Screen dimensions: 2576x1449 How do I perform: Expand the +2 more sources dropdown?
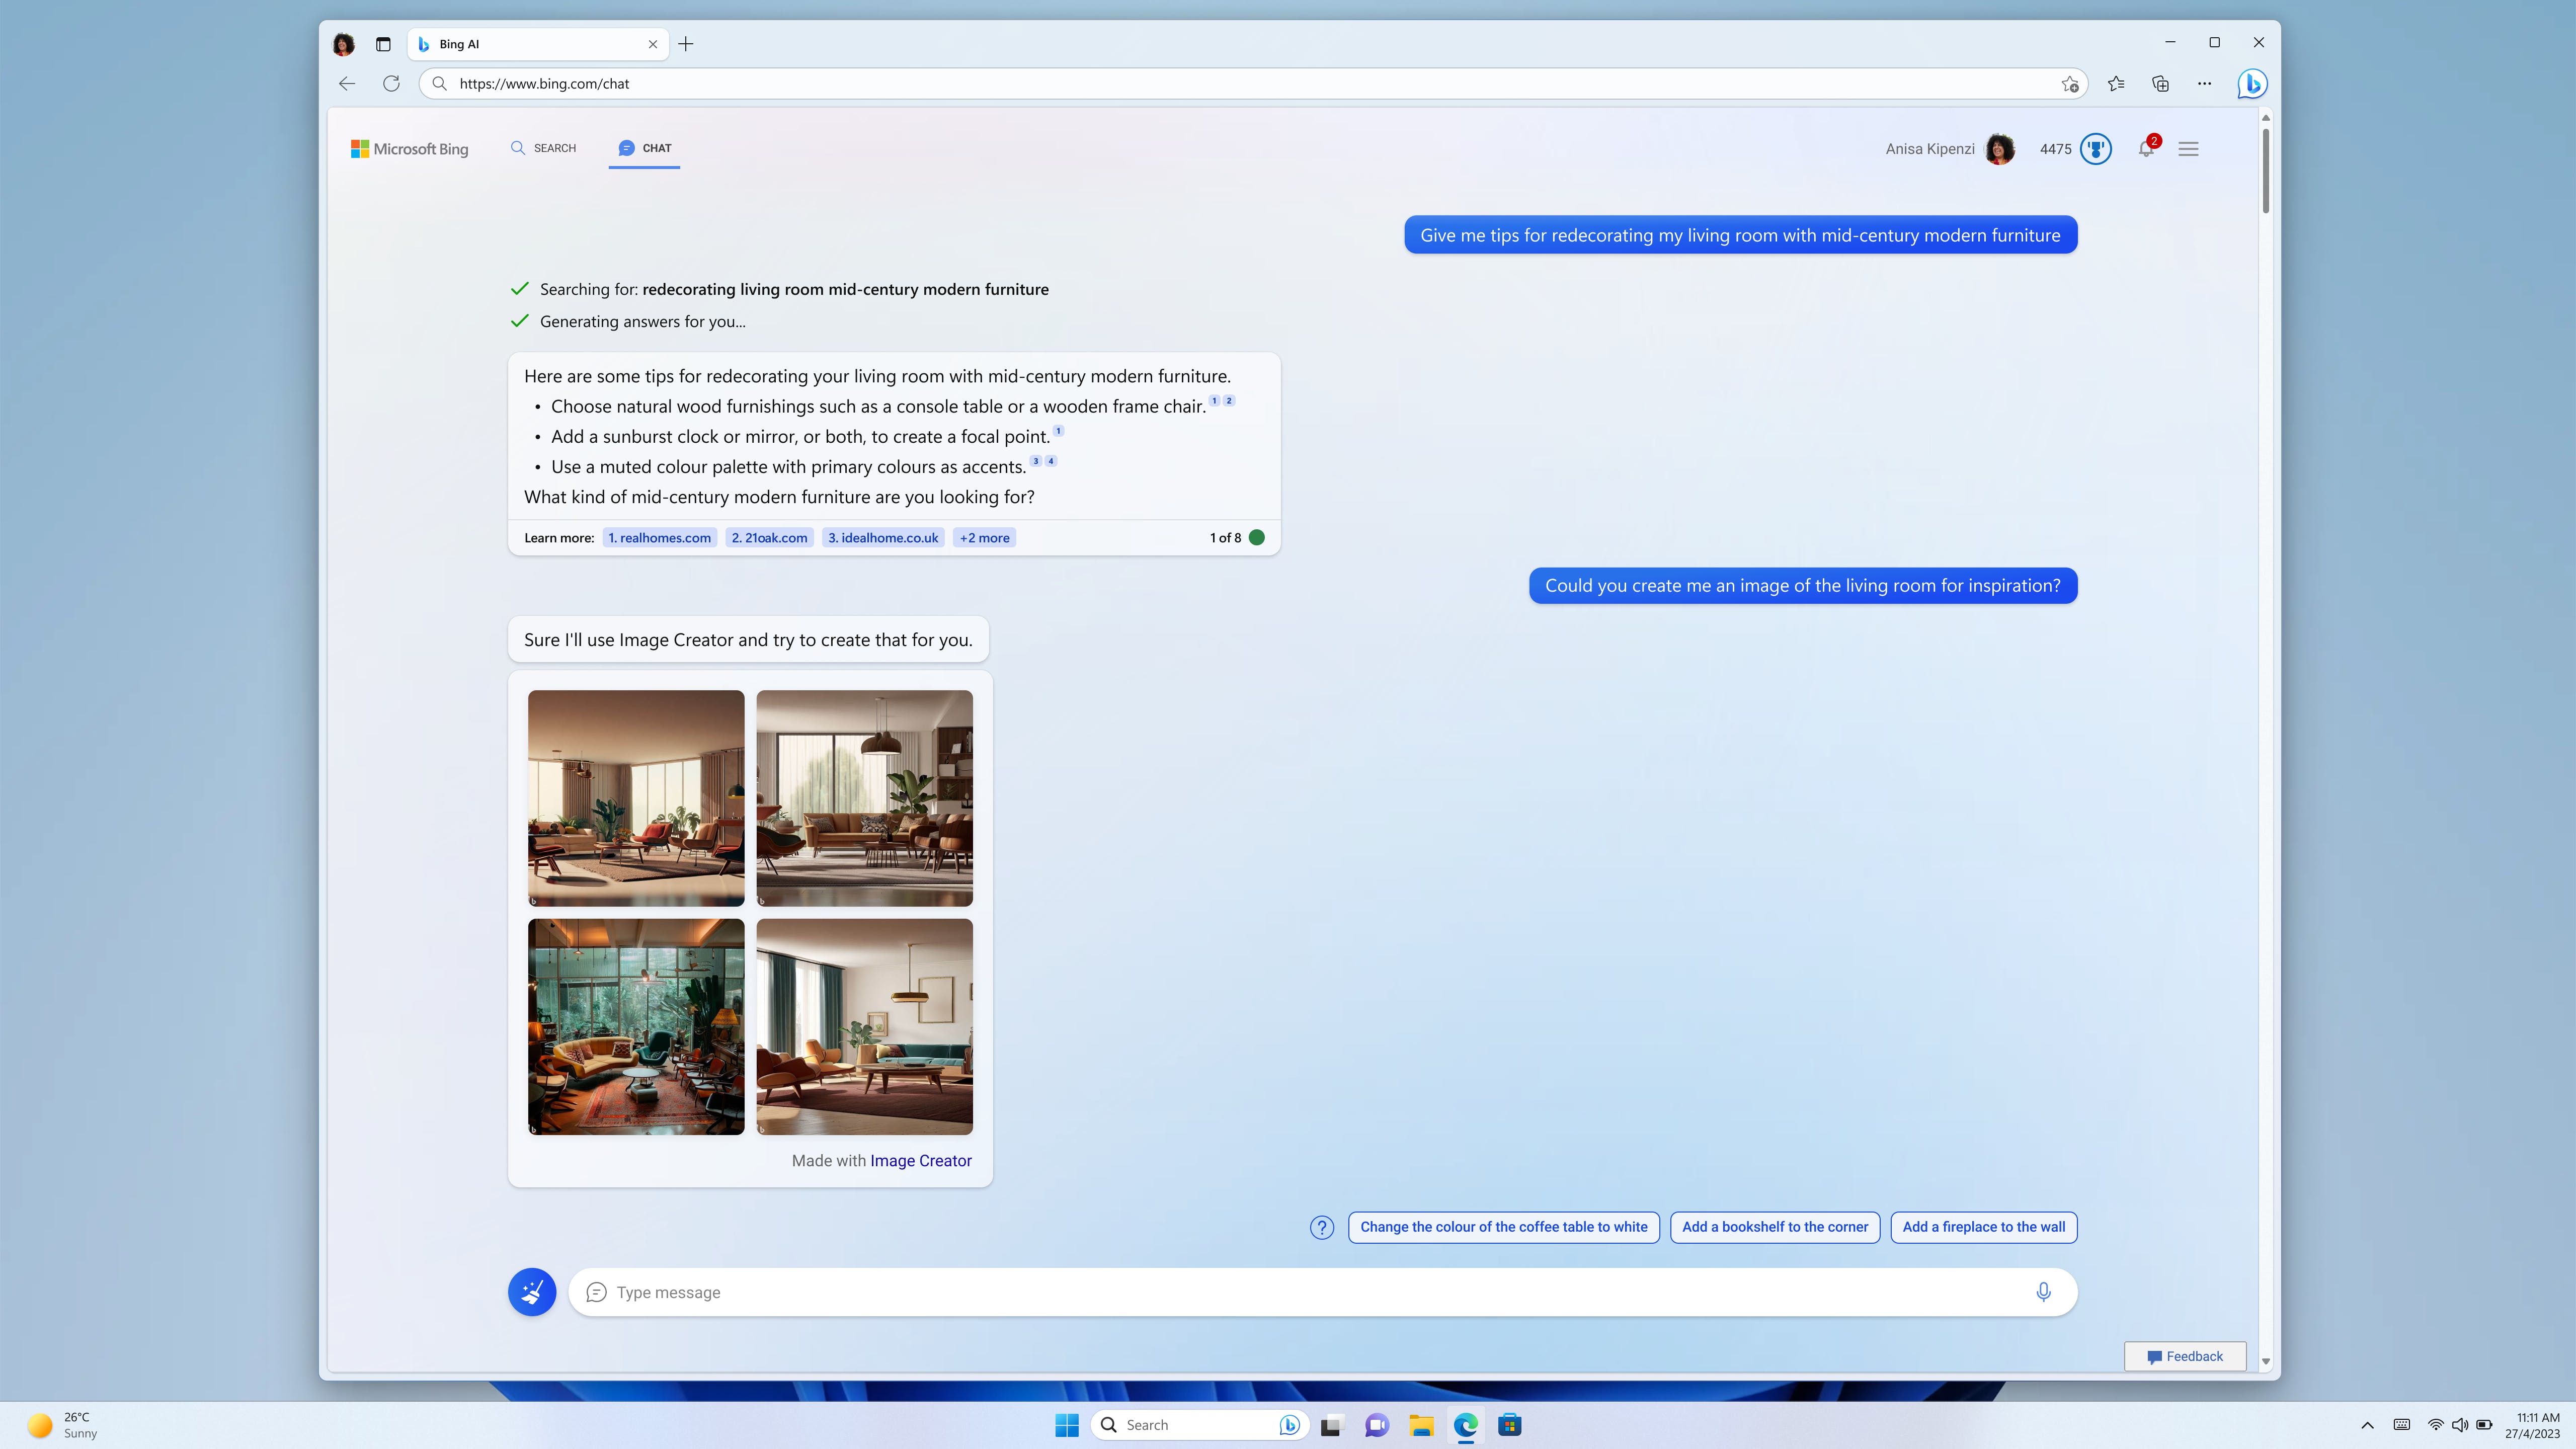[984, 538]
